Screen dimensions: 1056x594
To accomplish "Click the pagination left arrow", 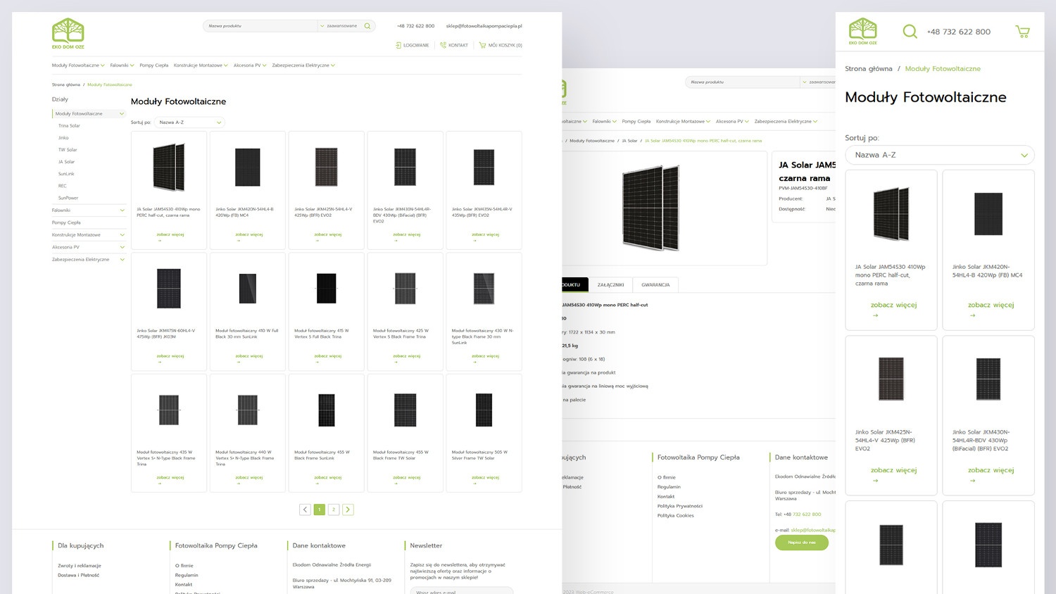I will (305, 510).
